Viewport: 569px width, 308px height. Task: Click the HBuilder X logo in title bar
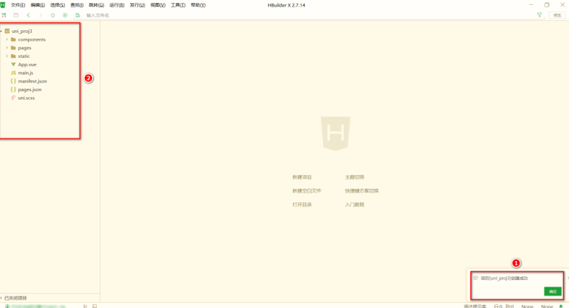point(3,5)
